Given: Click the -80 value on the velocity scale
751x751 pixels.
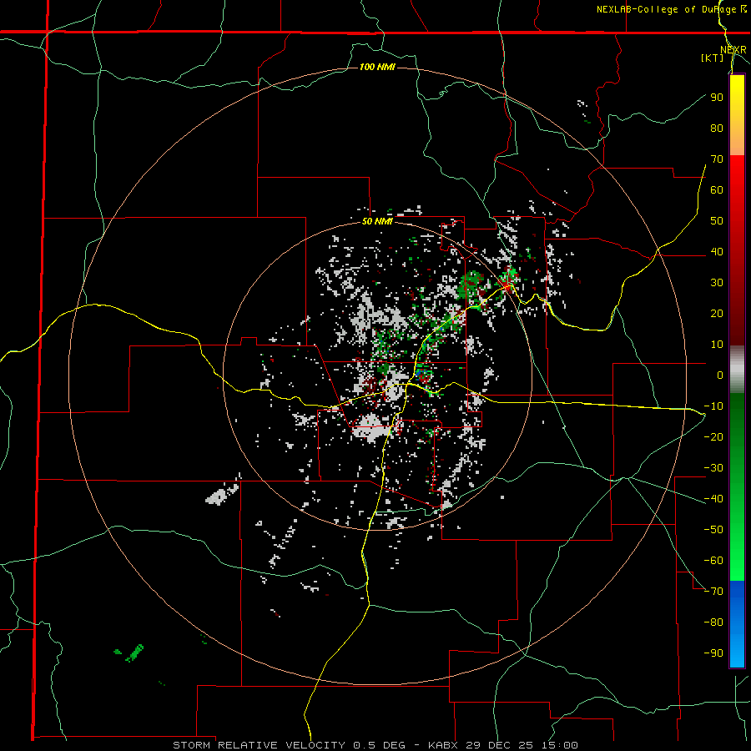Looking at the screenshot, I should [713, 622].
